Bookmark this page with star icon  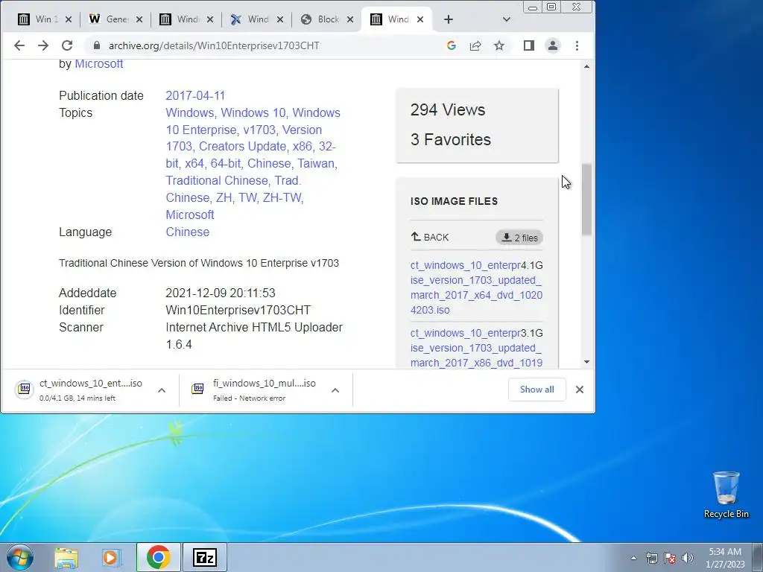498,45
